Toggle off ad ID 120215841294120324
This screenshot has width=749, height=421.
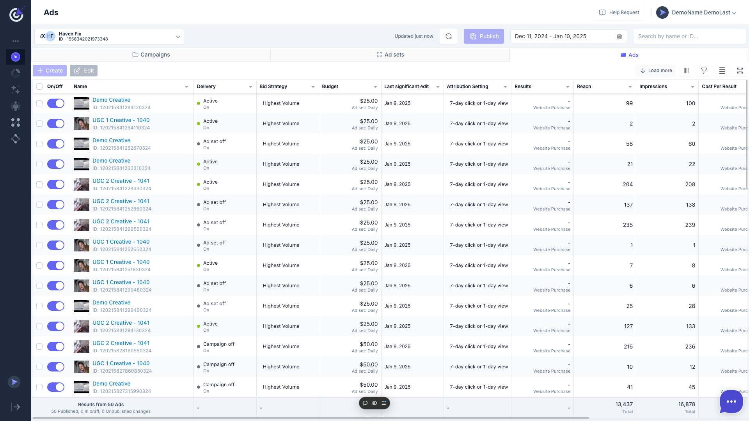(56, 103)
